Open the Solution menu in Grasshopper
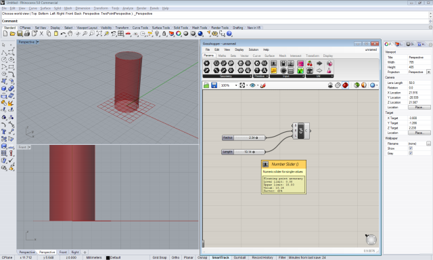 click(254, 49)
